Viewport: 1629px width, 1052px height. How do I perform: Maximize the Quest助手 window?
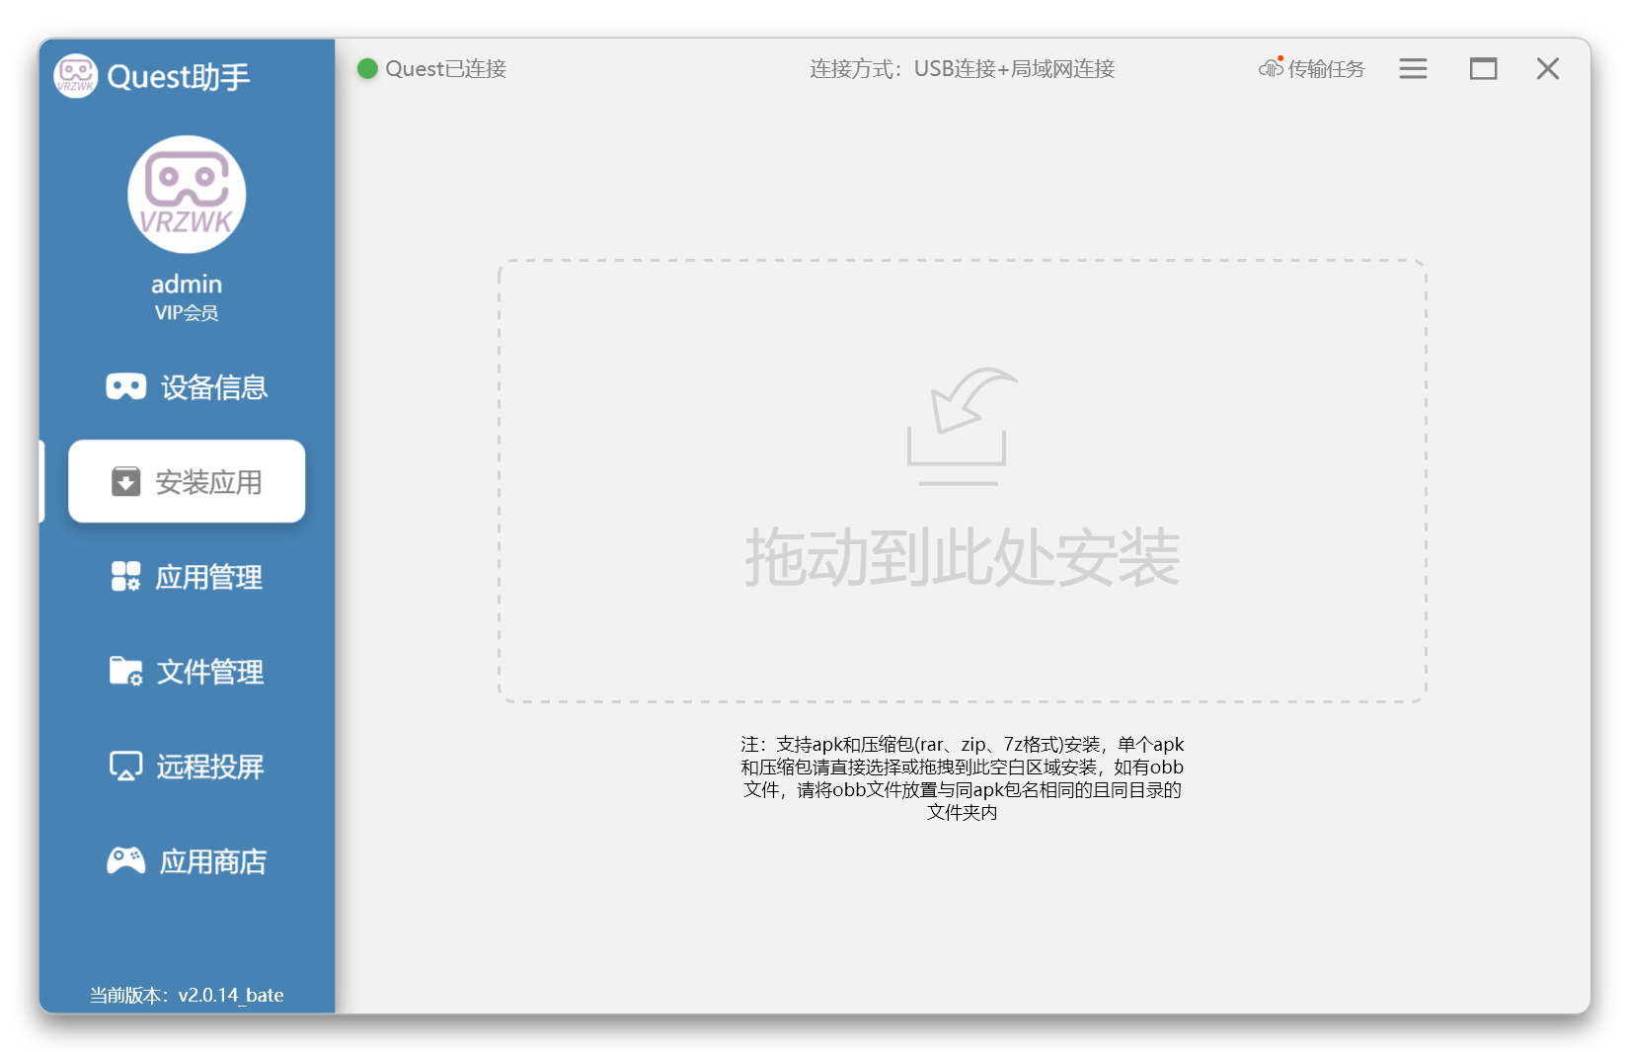1483,68
